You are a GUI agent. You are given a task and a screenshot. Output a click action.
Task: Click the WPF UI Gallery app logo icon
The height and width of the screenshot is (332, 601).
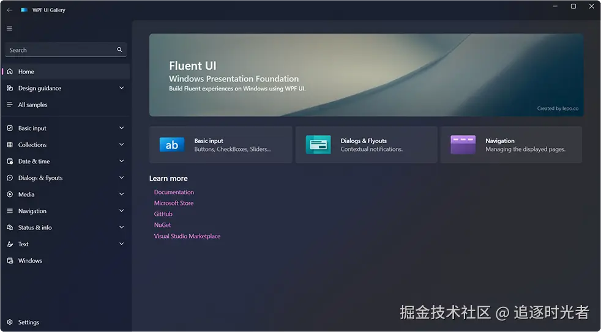[24, 10]
